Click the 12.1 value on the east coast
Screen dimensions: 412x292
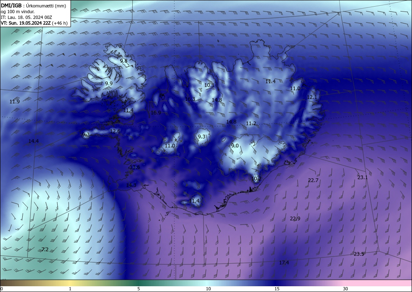coord(312,97)
